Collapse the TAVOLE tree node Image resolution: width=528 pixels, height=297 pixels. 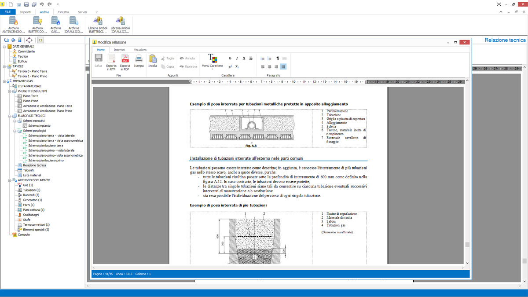tap(4, 66)
